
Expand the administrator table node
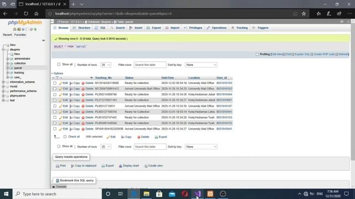7,59
